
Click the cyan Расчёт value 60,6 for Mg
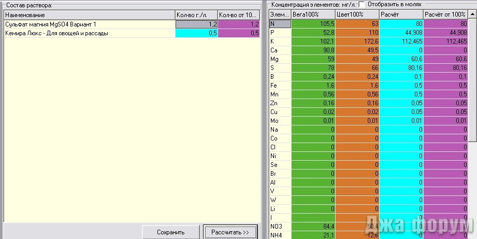point(401,59)
